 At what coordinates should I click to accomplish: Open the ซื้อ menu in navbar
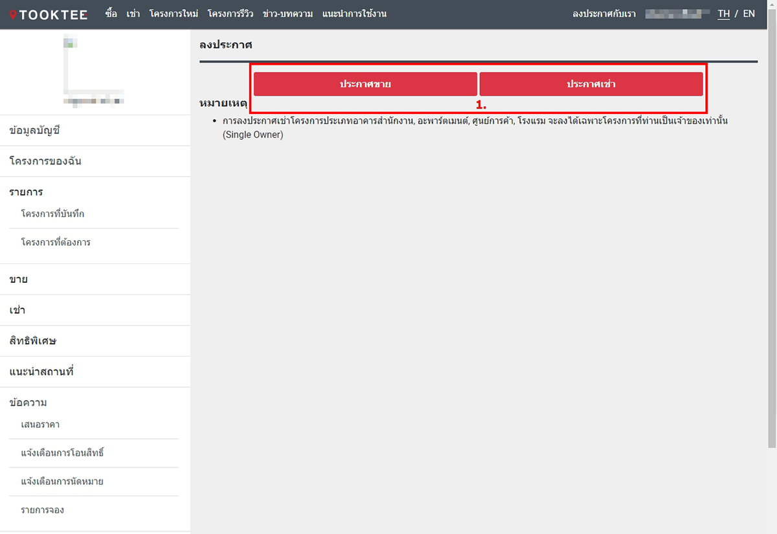point(111,14)
